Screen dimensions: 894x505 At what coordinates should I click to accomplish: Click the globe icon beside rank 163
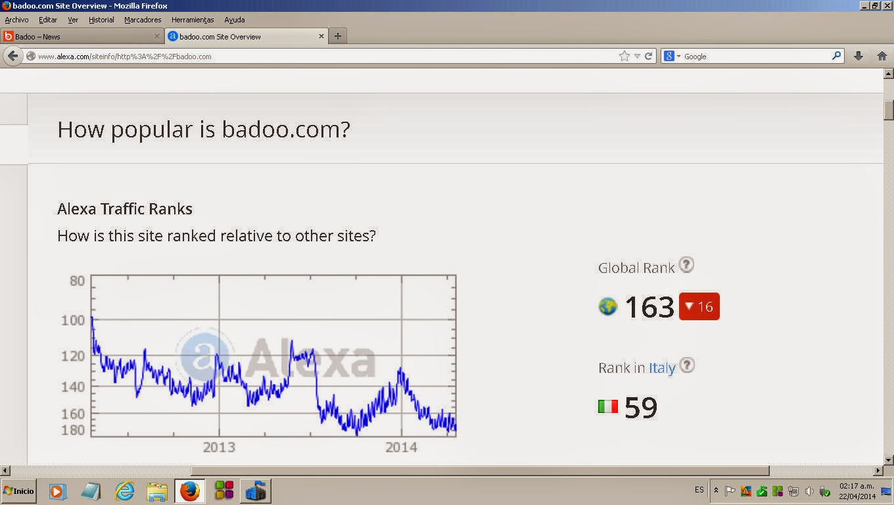pyautogui.click(x=608, y=306)
